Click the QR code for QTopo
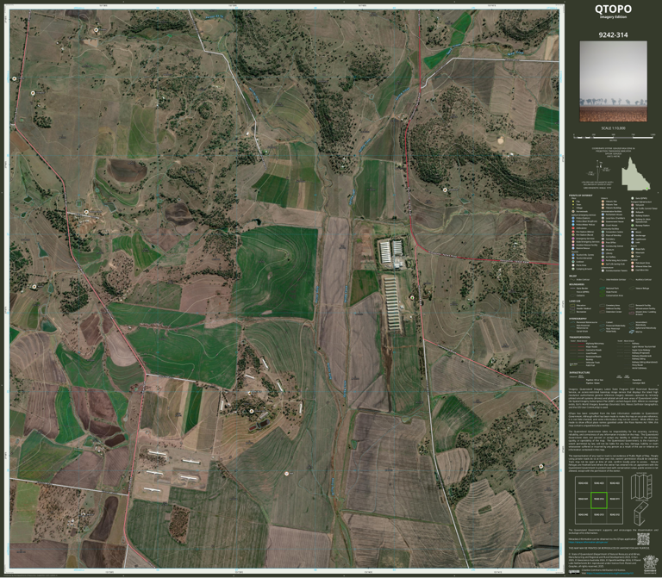This screenshot has width=662, height=578. pos(643,539)
